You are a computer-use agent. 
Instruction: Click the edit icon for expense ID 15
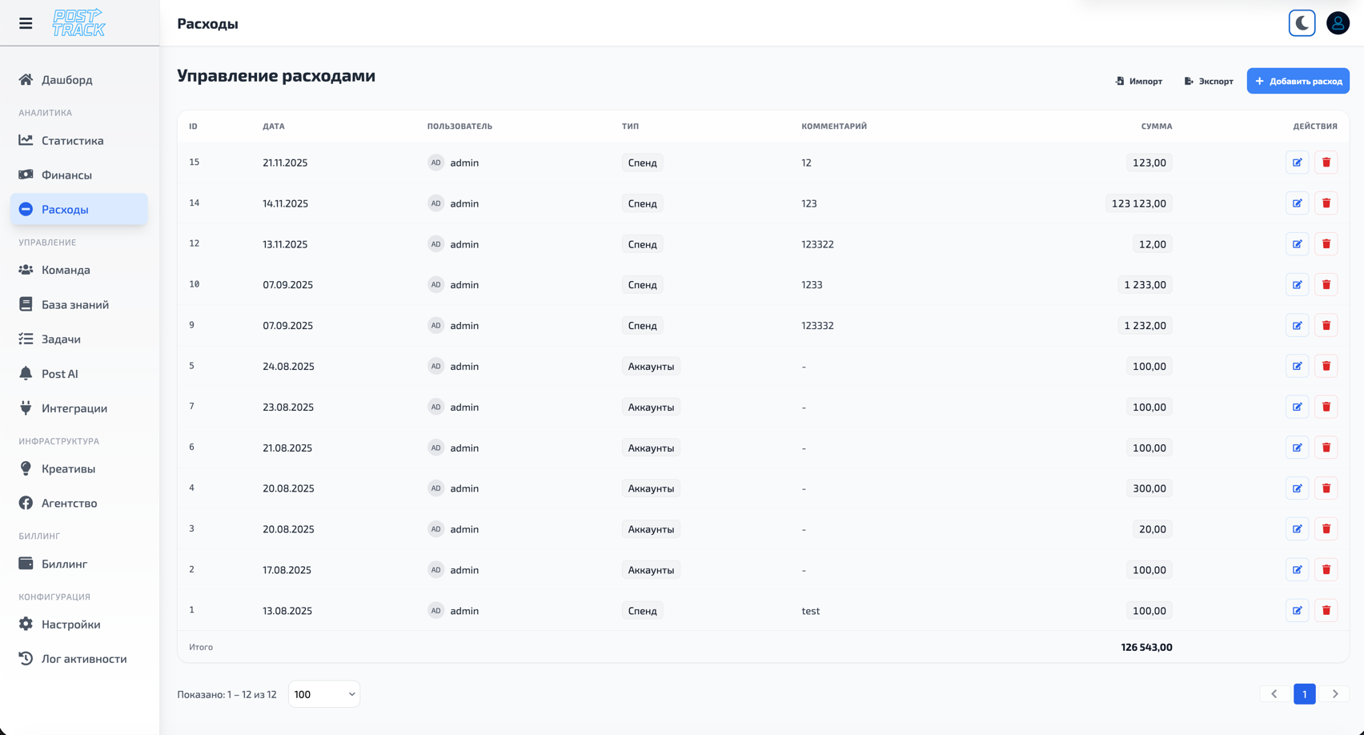coord(1297,163)
